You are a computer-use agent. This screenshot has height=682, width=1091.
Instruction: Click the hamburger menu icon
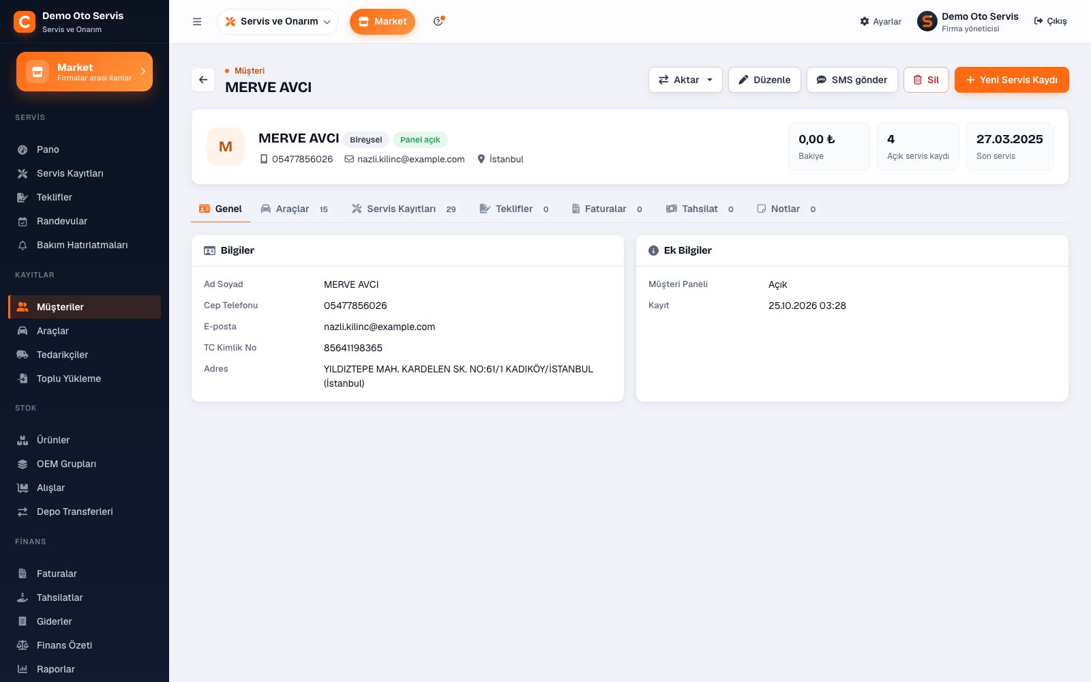[197, 22]
